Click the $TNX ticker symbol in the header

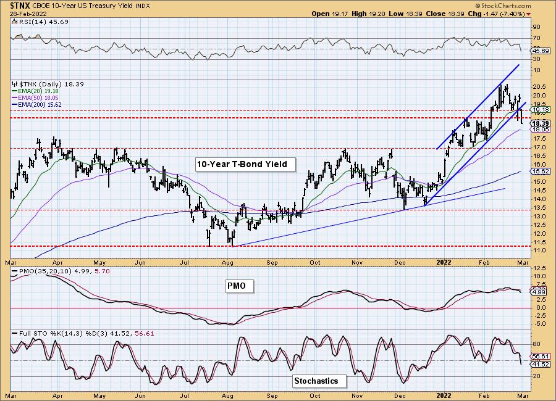(x=20, y=6)
